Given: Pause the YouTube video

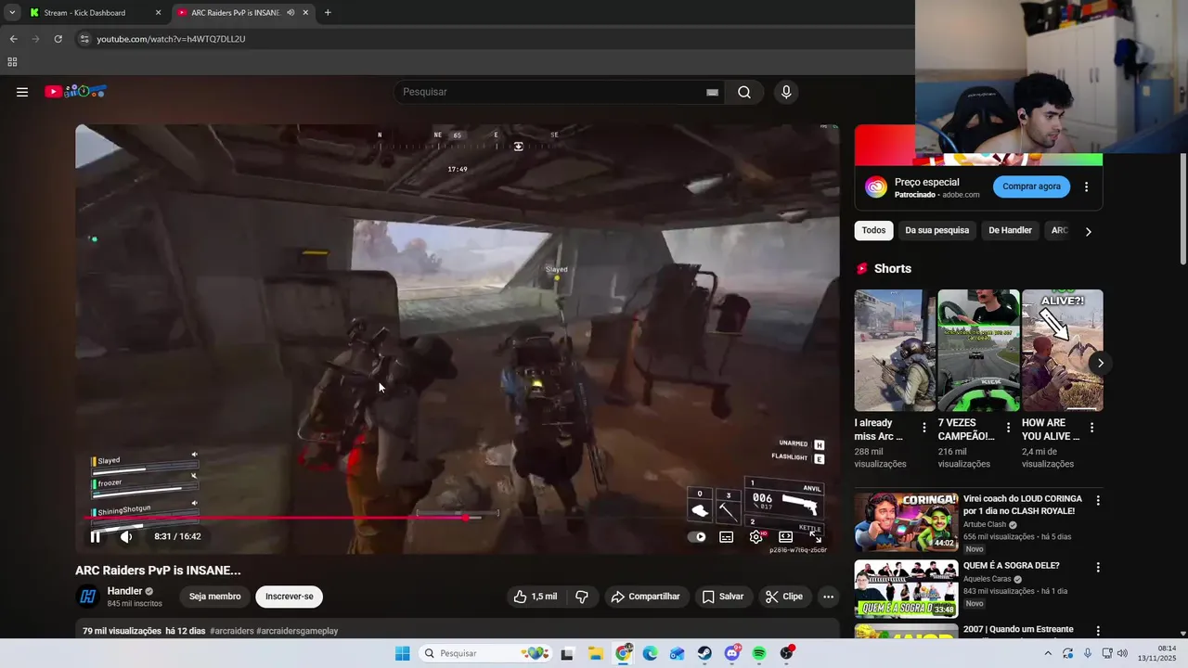Looking at the screenshot, I should (x=96, y=536).
